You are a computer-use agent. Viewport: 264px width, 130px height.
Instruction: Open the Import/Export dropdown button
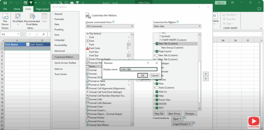click(x=182, y=124)
